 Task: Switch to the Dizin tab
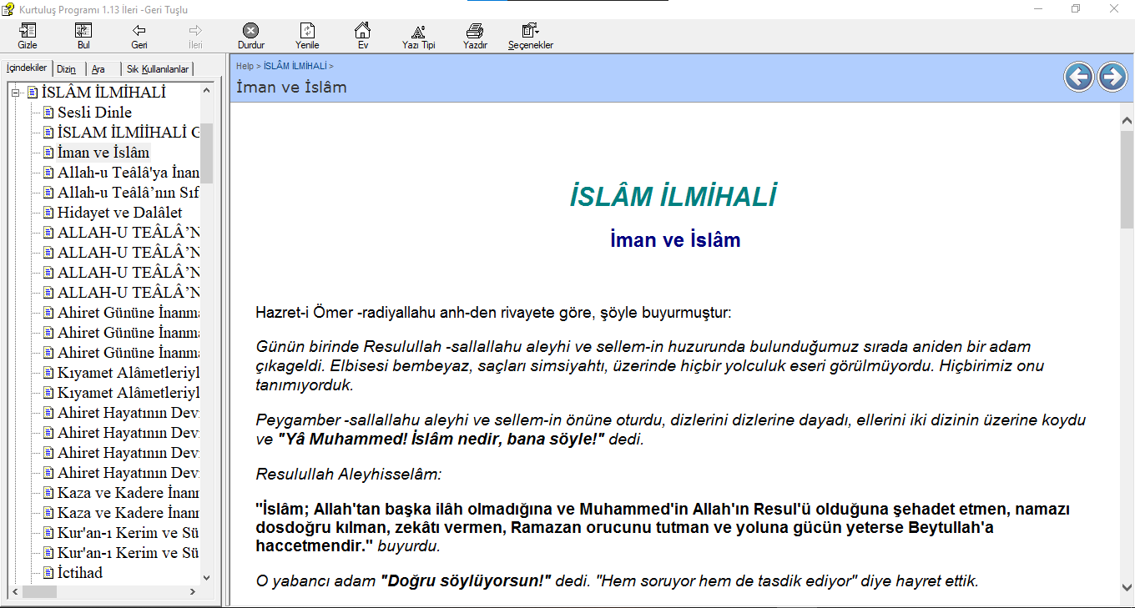tap(67, 69)
